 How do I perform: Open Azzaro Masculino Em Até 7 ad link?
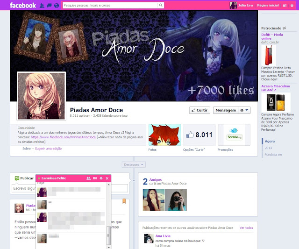coord(276,88)
